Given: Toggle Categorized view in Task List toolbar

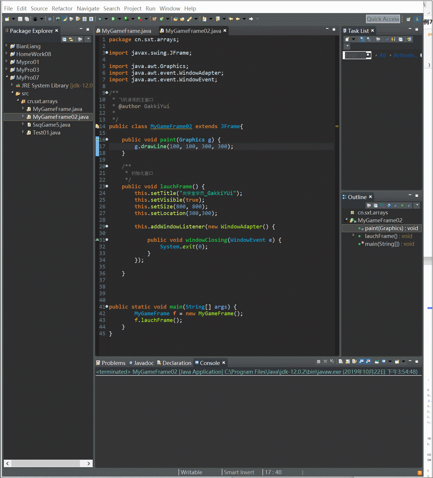Looking at the screenshot, I should coord(362,39).
